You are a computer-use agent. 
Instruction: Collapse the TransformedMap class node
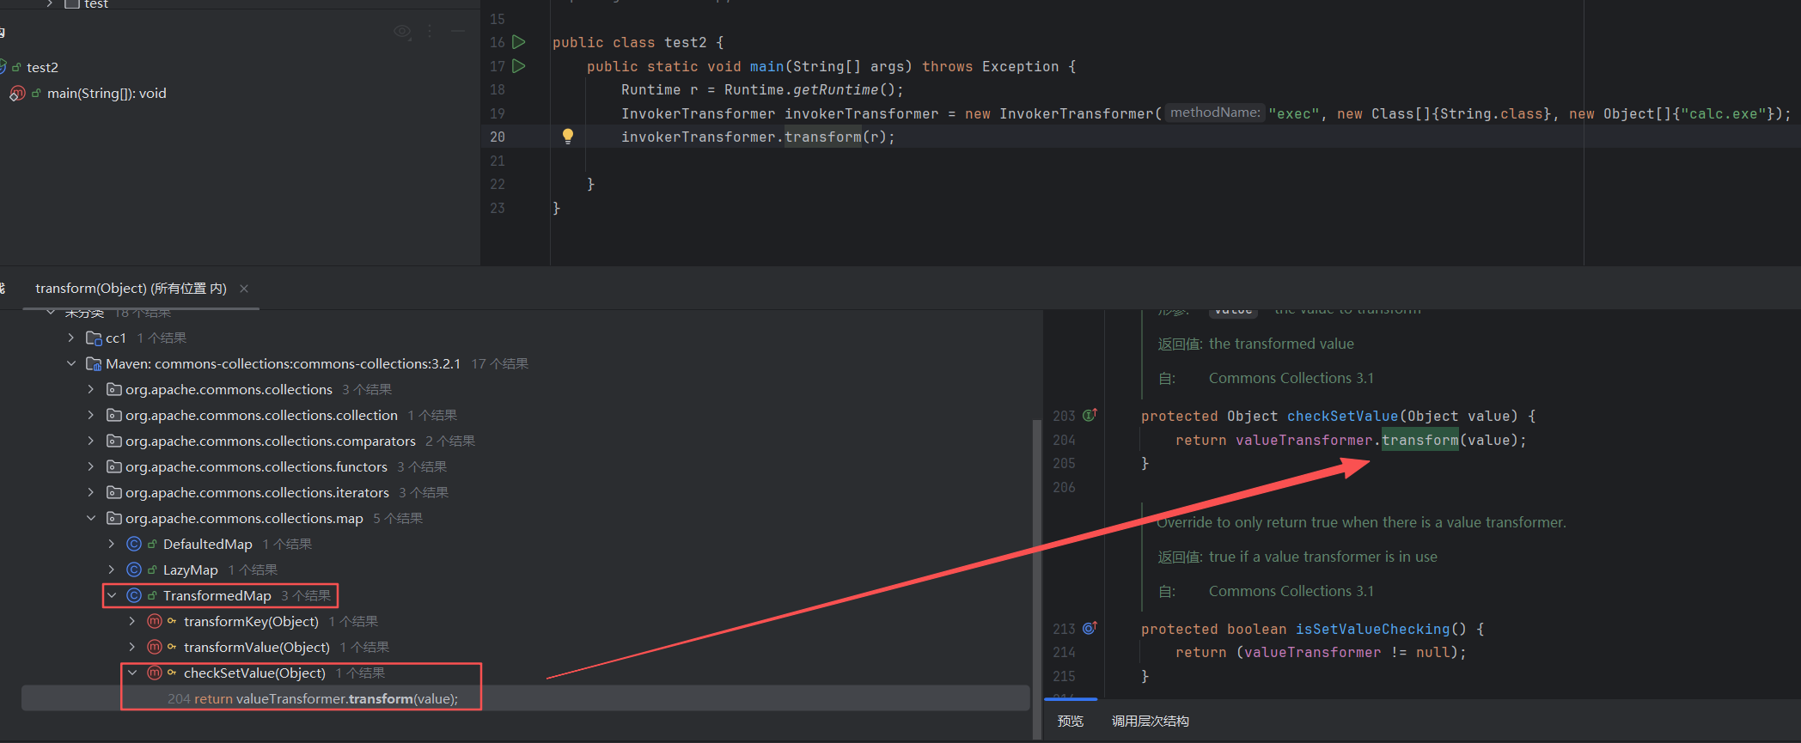112,595
